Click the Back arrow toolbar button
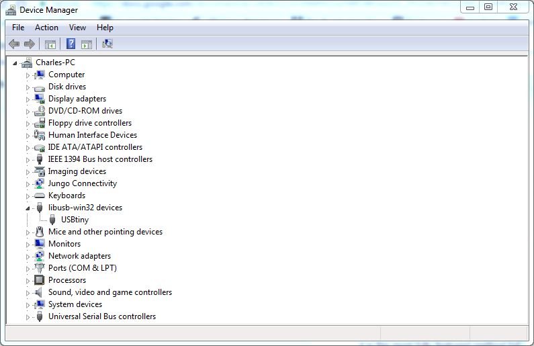Screen dimensions: 534x346 tap(14, 44)
